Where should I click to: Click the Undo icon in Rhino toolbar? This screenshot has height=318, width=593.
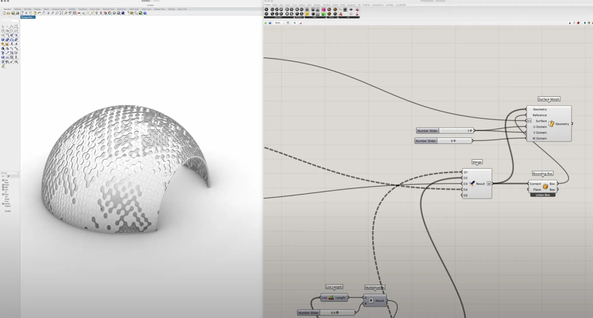pos(39,13)
